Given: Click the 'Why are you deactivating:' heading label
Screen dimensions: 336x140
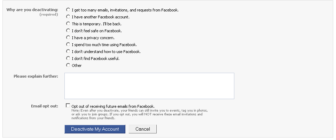Looking at the screenshot, I should pos(32,9).
